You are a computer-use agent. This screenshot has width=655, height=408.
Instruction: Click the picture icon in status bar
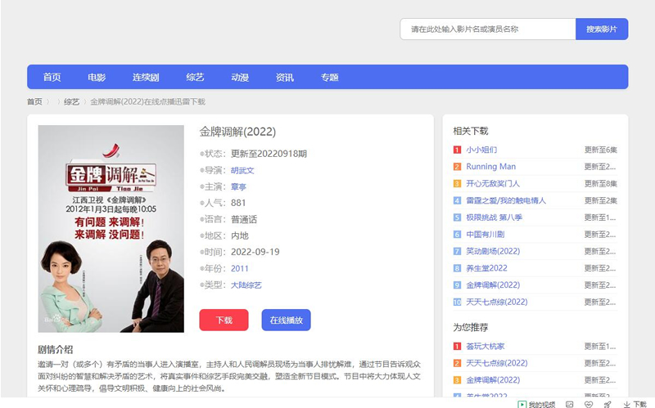570,404
